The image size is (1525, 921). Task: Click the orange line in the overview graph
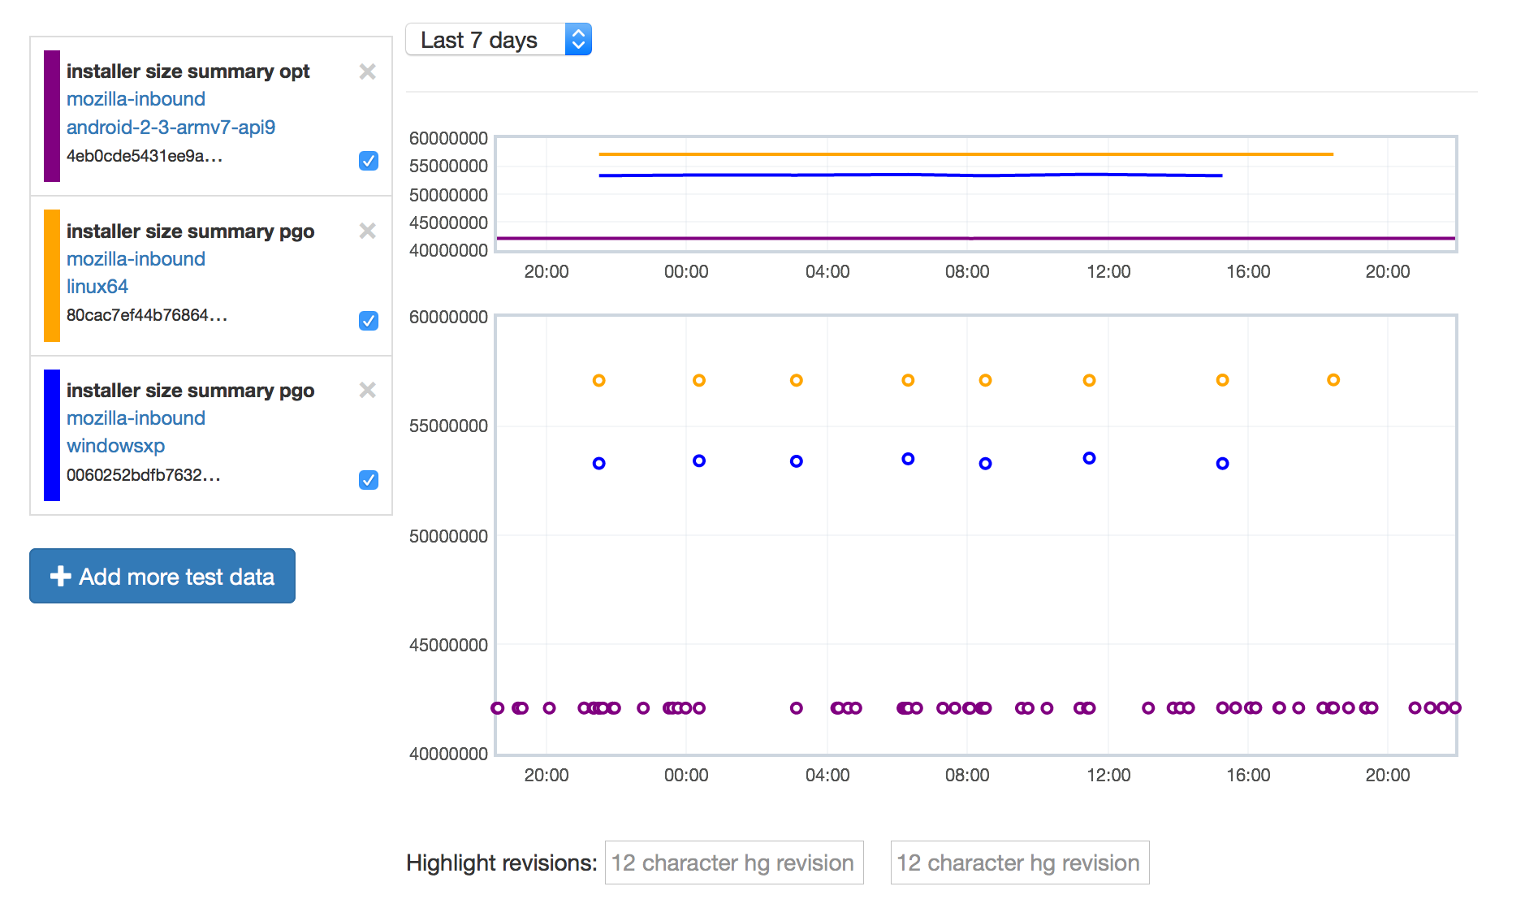(966, 153)
